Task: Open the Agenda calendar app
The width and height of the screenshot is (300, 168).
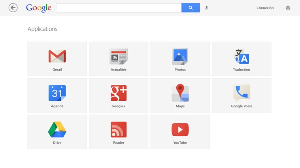Action: click(57, 95)
